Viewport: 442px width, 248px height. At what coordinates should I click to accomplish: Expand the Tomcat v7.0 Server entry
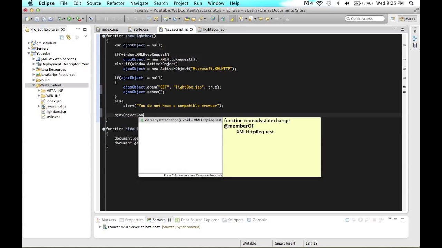100,227
